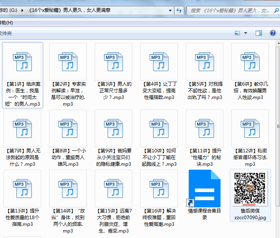Click filename text 【第13讲】提升性爱质量的18个指南

tap(22, 218)
